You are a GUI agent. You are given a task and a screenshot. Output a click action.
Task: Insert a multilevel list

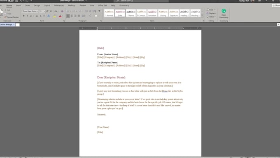80,11
